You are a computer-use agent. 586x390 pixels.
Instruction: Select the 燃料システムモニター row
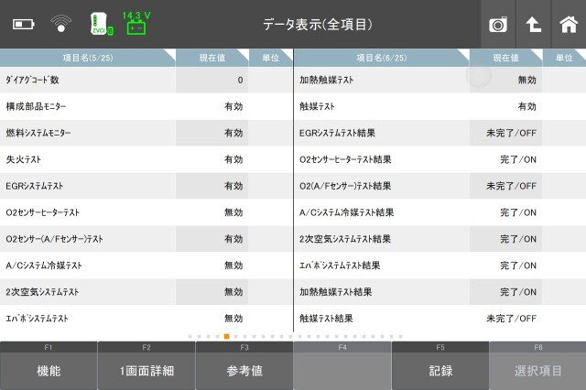(x=146, y=133)
